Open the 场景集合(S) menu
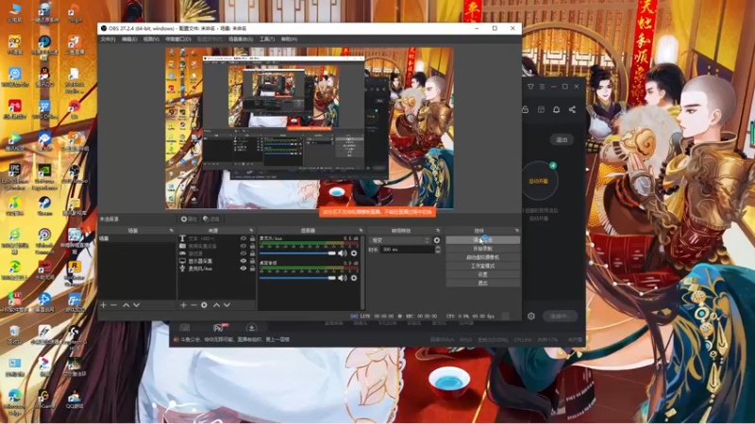755x424 pixels. (x=241, y=39)
